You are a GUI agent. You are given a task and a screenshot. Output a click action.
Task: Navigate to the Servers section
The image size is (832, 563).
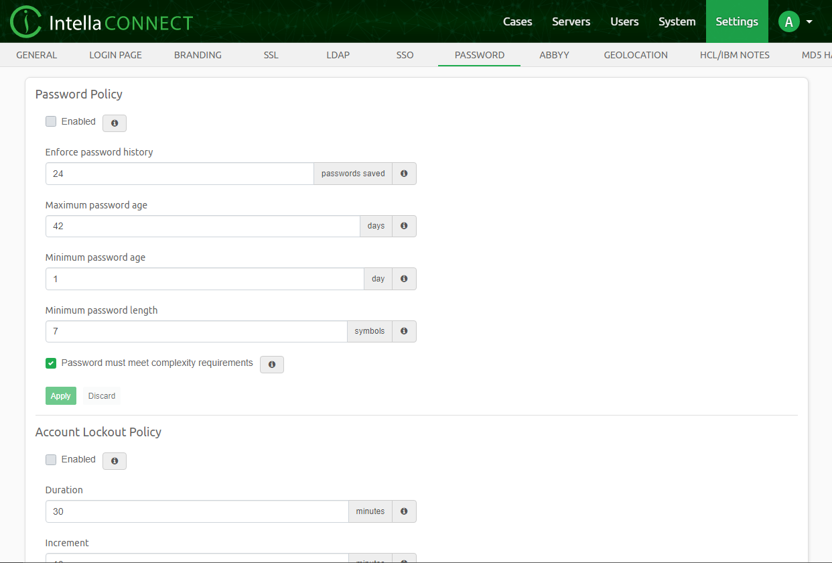[x=571, y=21]
